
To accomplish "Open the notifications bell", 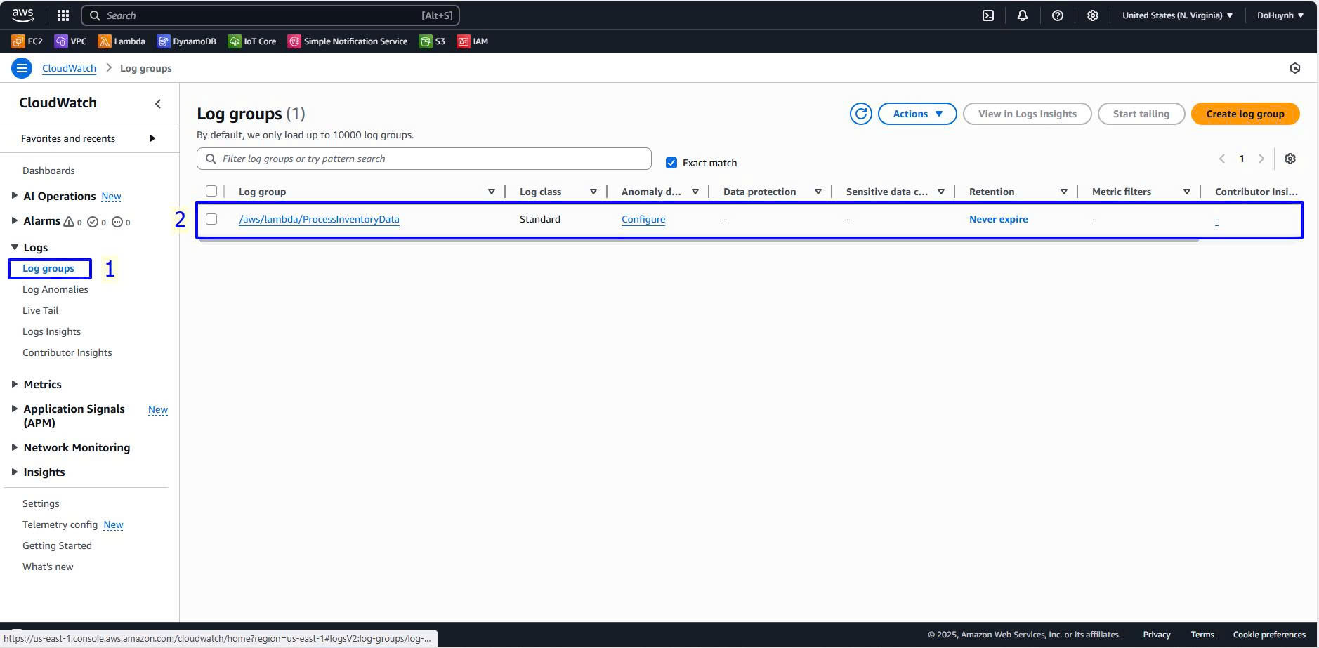I will [1022, 15].
